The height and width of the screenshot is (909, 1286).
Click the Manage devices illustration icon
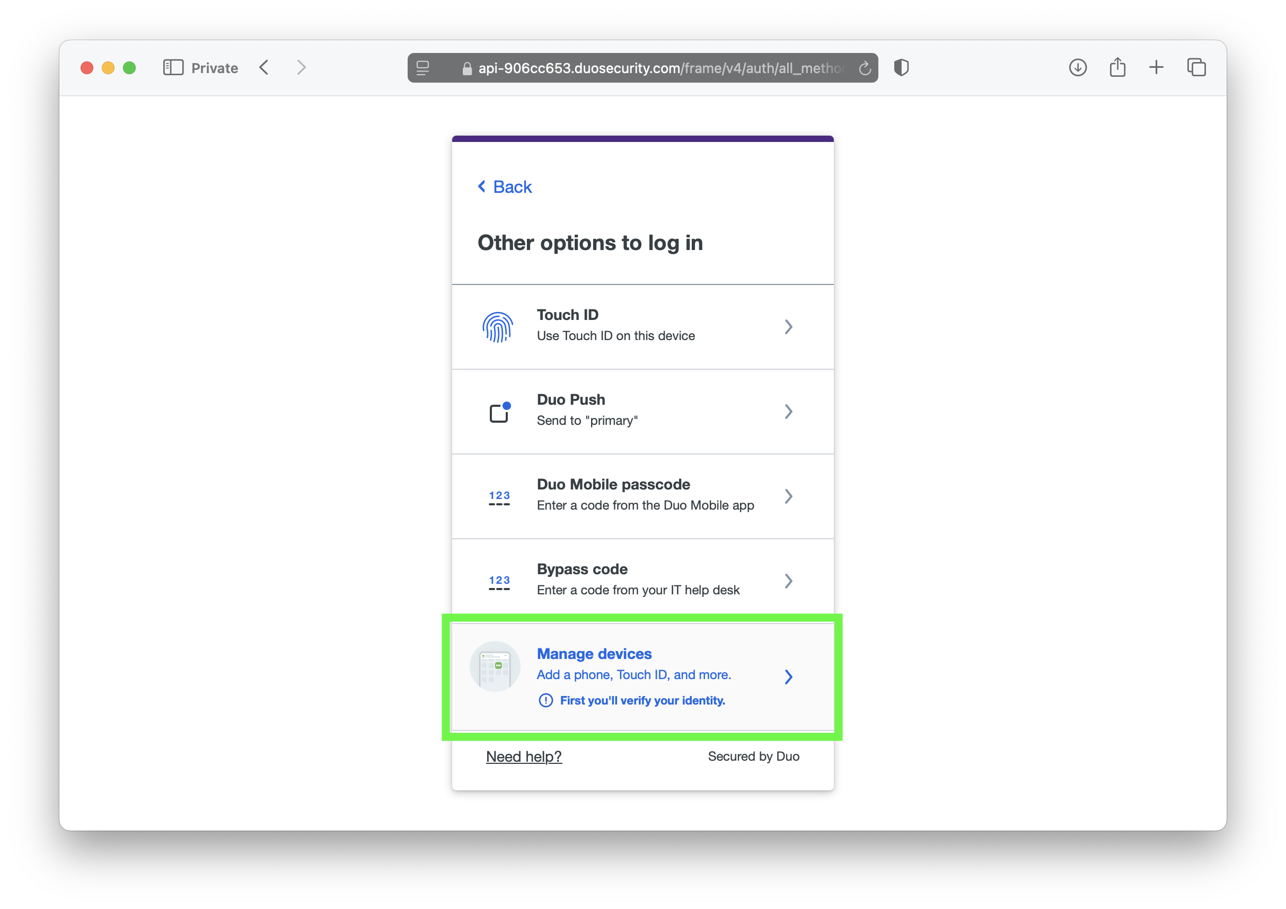point(495,666)
